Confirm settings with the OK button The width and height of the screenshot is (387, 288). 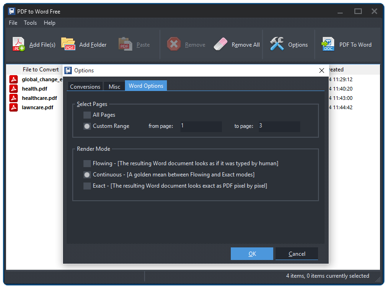pyautogui.click(x=252, y=253)
